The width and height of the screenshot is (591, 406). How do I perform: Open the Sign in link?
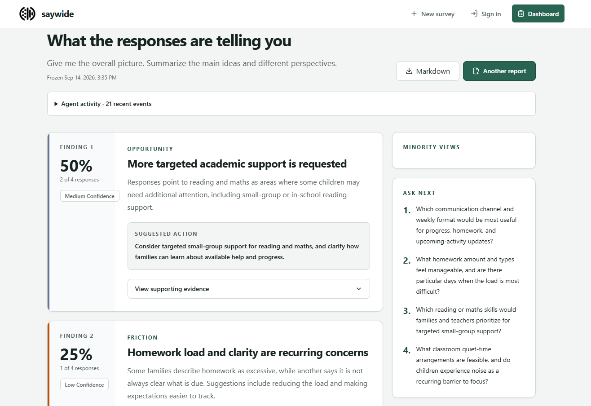486,14
